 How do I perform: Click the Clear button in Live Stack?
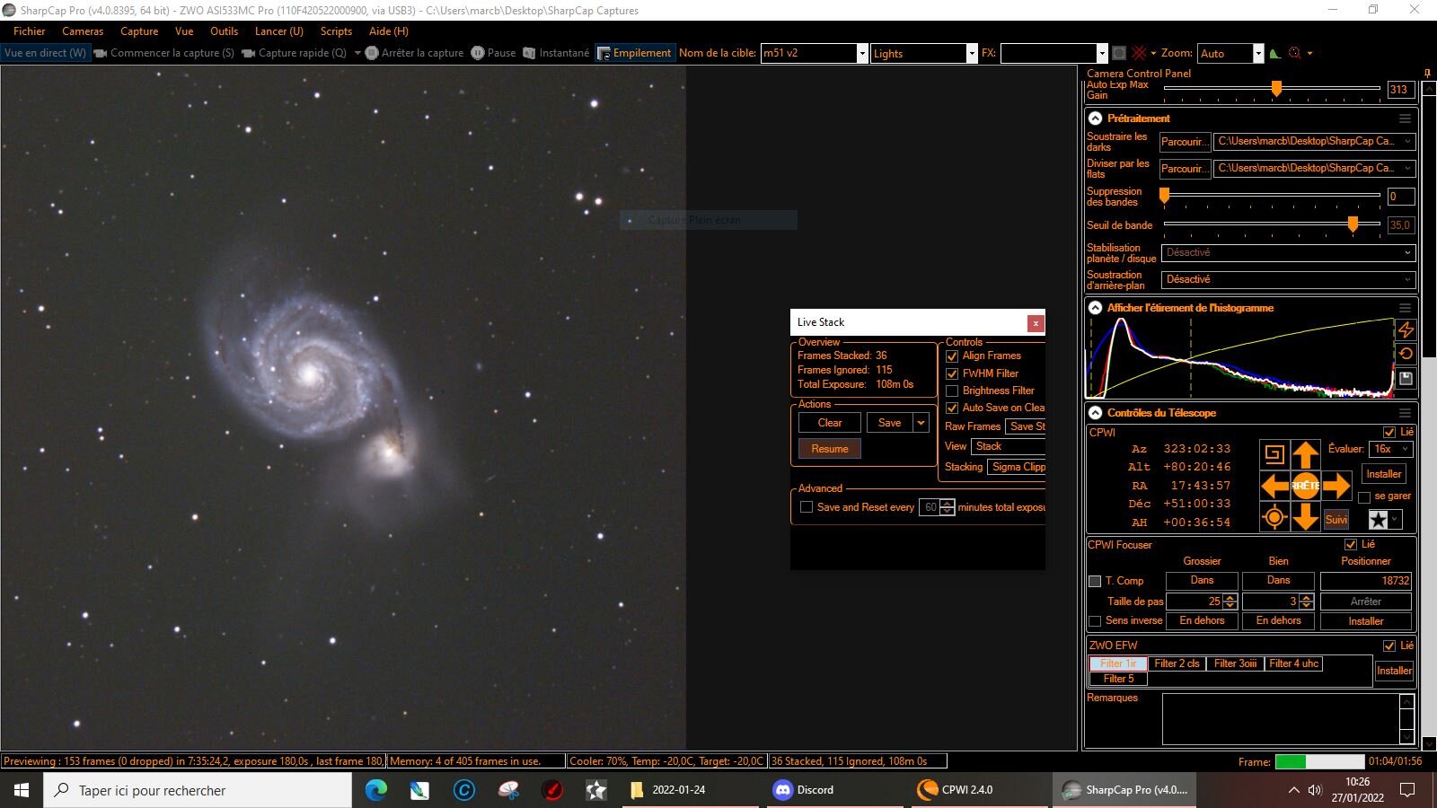coord(830,423)
